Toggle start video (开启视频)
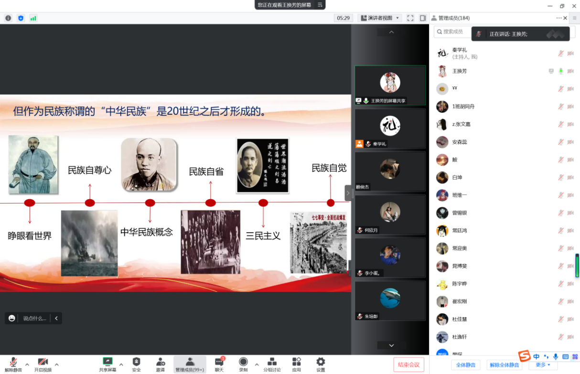 coord(43,363)
